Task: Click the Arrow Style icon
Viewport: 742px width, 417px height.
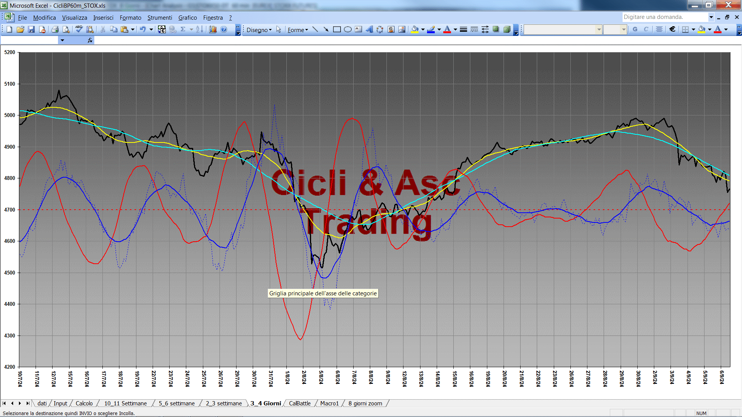Action: coord(485,29)
